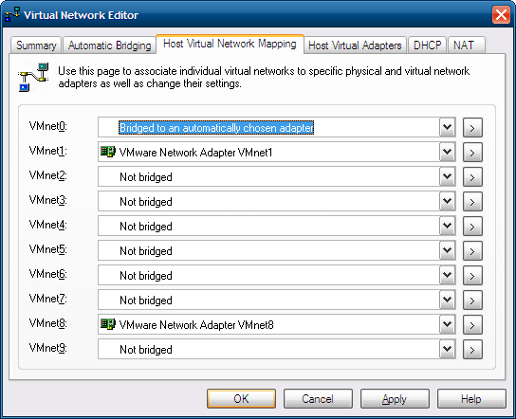516x419 pixels.
Task: Expand the VMnet6 adapter dropdown
Action: (447, 275)
